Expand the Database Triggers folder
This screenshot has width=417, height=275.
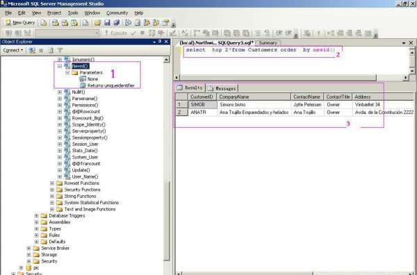click(37, 215)
